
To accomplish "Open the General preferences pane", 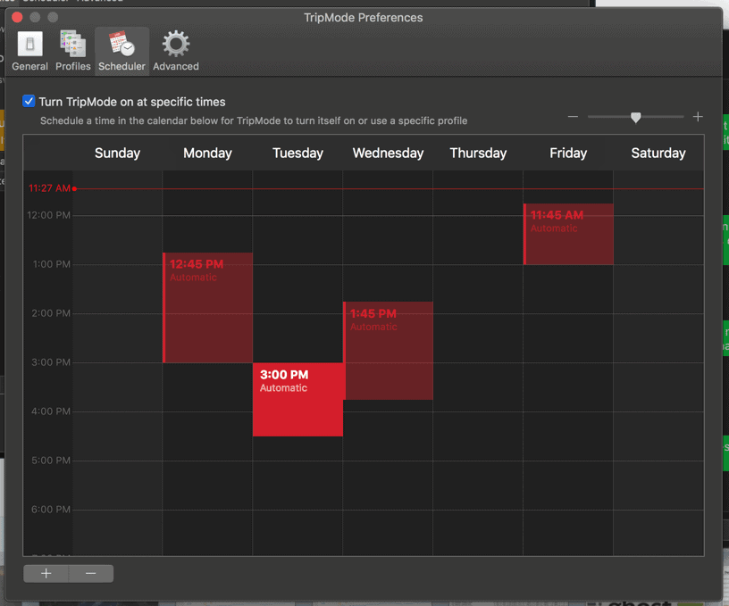I will pos(29,51).
